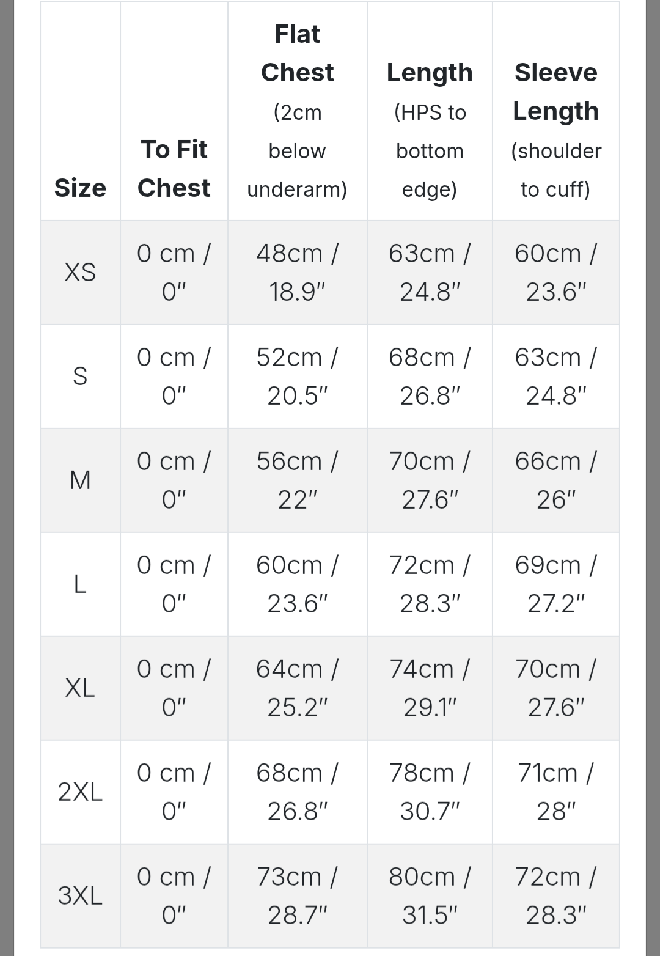Click the M size row label
This screenshot has height=956, width=660.
coord(80,480)
